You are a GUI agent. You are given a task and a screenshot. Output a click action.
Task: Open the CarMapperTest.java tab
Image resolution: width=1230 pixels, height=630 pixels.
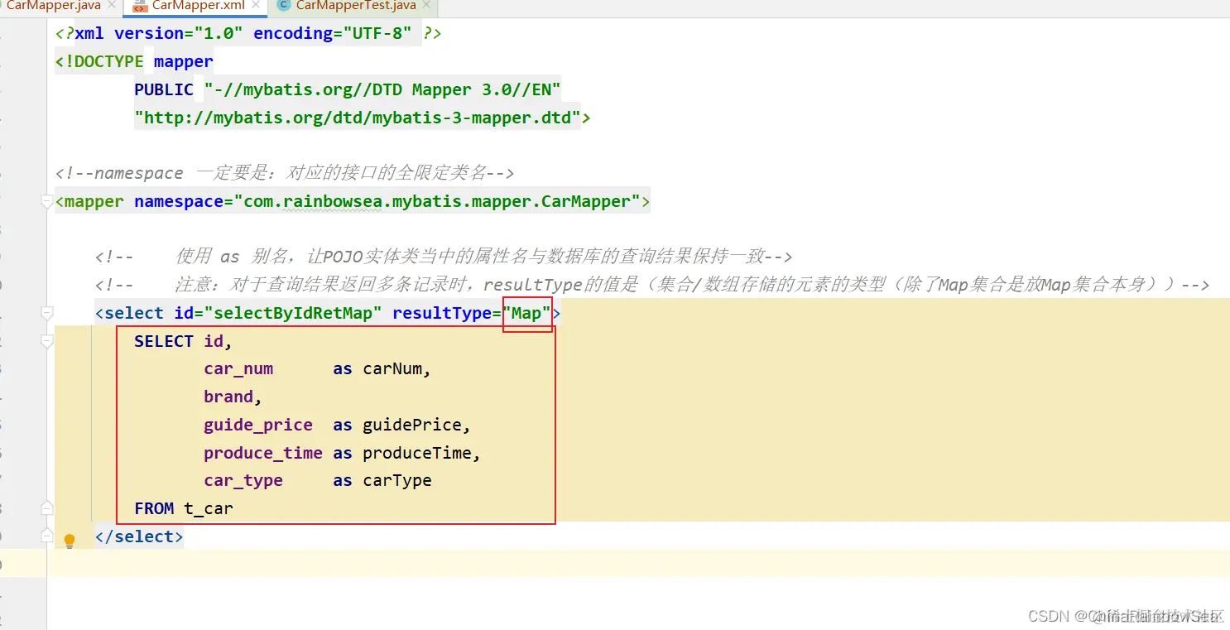pyautogui.click(x=356, y=6)
